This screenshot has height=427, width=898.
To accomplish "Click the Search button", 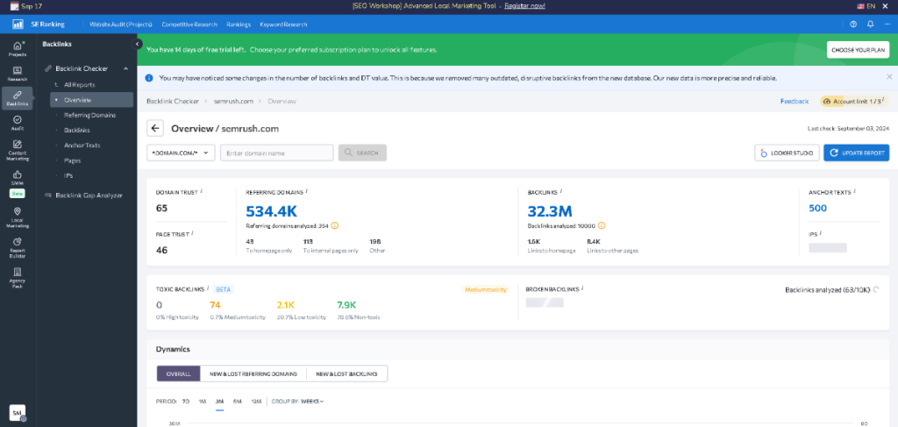I will point(362,153).
